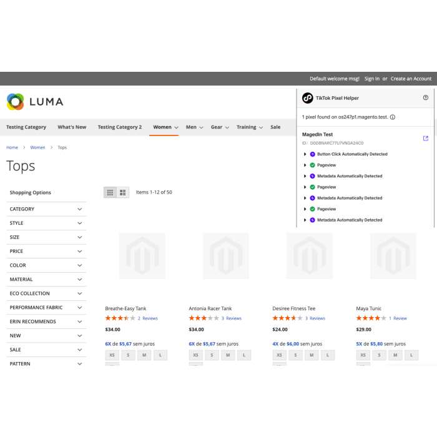Image resolution: width=437 pixels, height=437 pixels.
Task: Expand the SALE filter
Action: click(x=46, y=350)
